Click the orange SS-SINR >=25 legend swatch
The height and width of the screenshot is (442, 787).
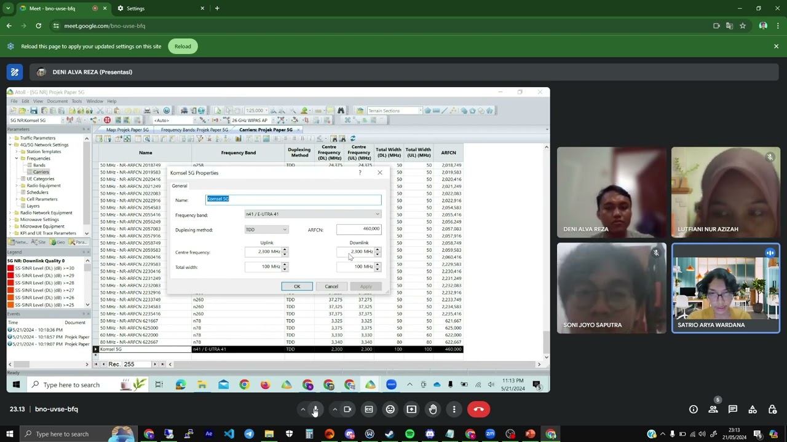[10, 305]
